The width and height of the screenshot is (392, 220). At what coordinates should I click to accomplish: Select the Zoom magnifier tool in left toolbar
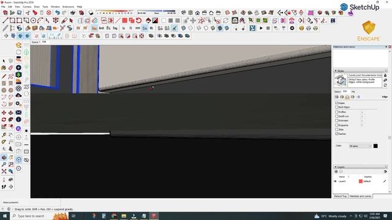coord(4,164)
